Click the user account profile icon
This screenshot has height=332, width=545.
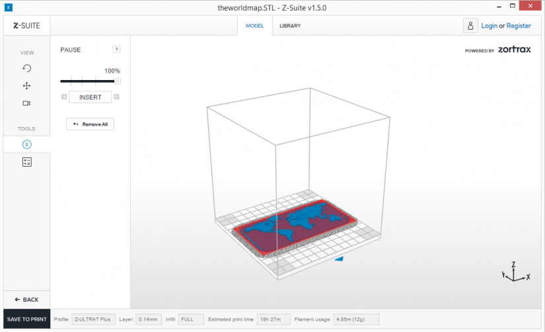point(470,26)
